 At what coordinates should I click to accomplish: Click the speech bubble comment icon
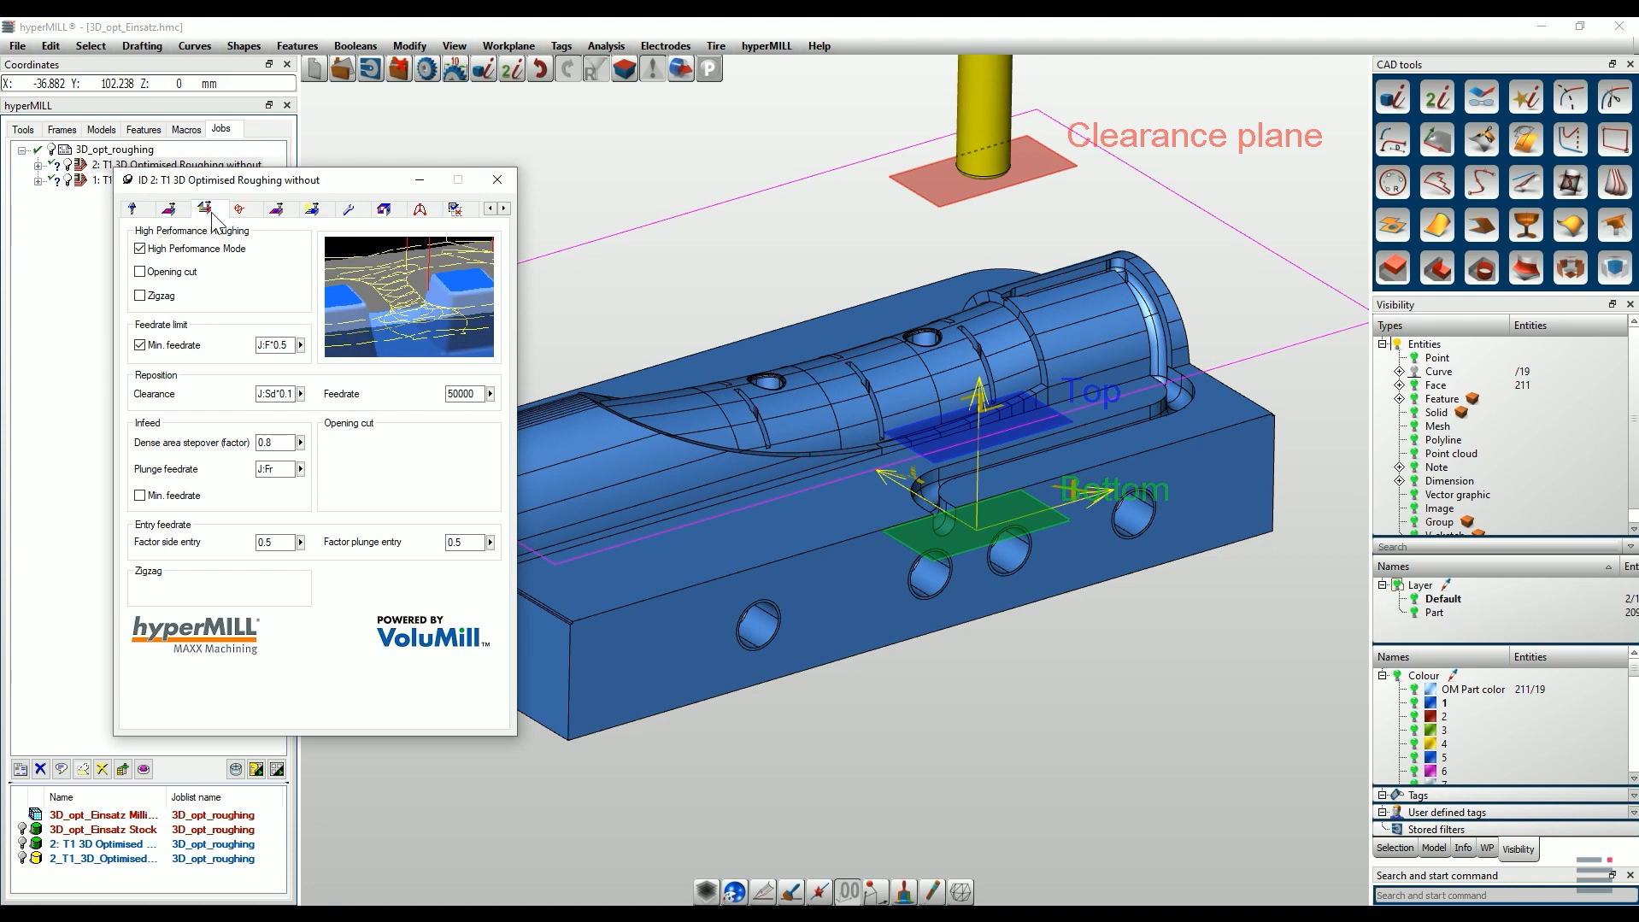click(61, 769)
